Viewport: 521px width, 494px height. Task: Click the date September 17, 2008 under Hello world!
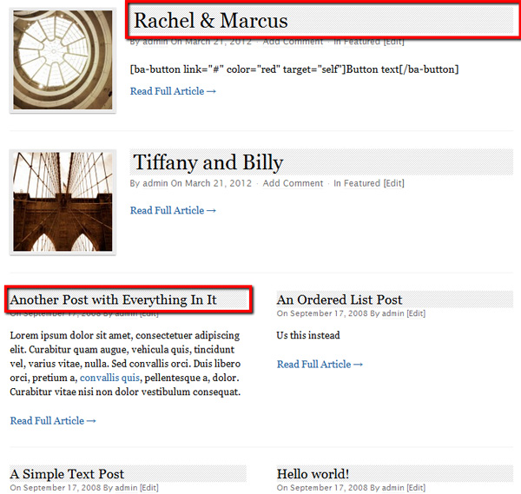(x=328, y=488)
